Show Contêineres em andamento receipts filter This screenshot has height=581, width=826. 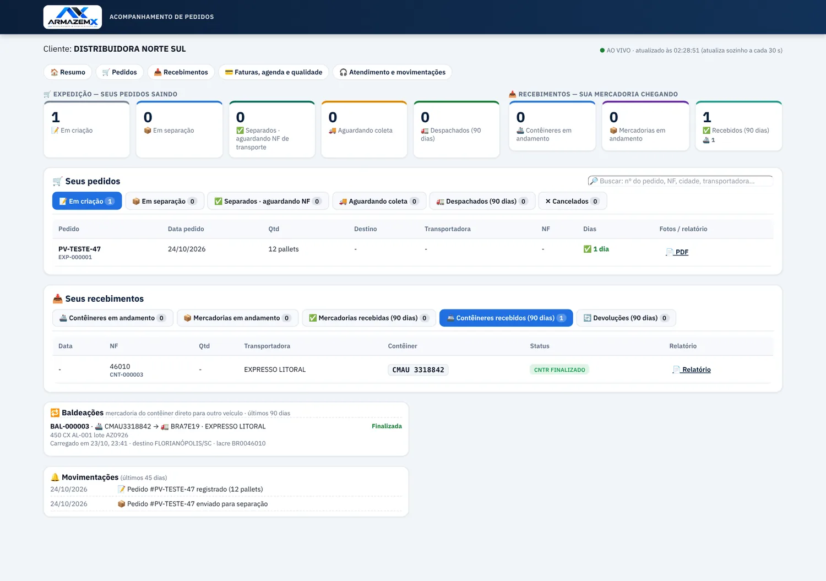(x=113, y=318)
